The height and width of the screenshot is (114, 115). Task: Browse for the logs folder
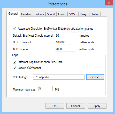click(95, 77)
